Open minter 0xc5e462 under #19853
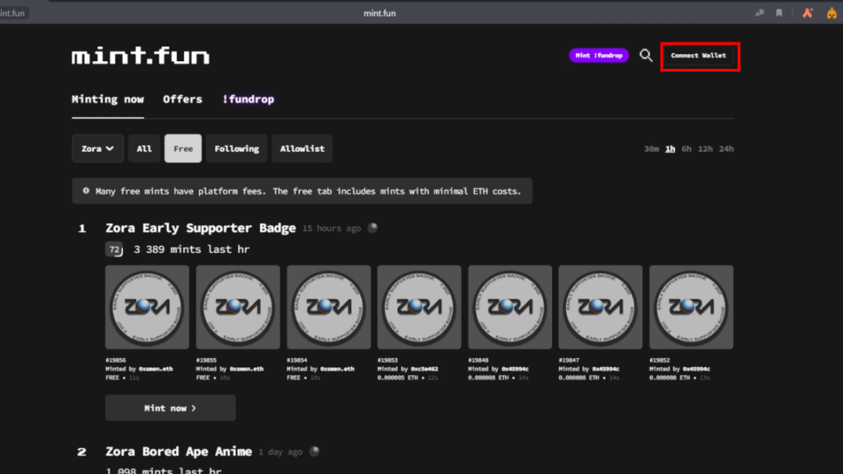 point(425,369)
